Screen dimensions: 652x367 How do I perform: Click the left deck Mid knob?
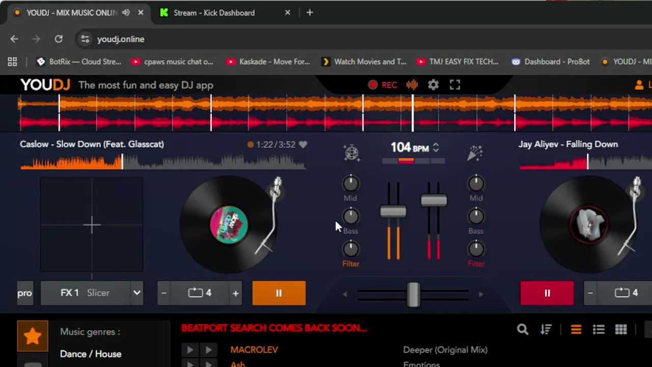coord(350,183)
